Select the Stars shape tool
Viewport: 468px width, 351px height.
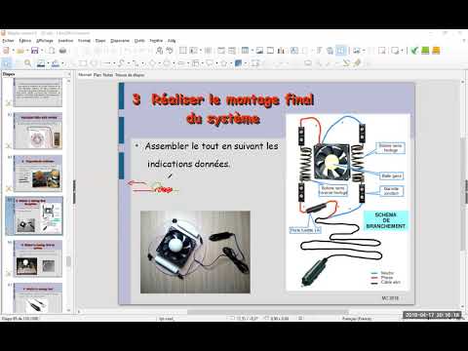click(x=224, y=63)
